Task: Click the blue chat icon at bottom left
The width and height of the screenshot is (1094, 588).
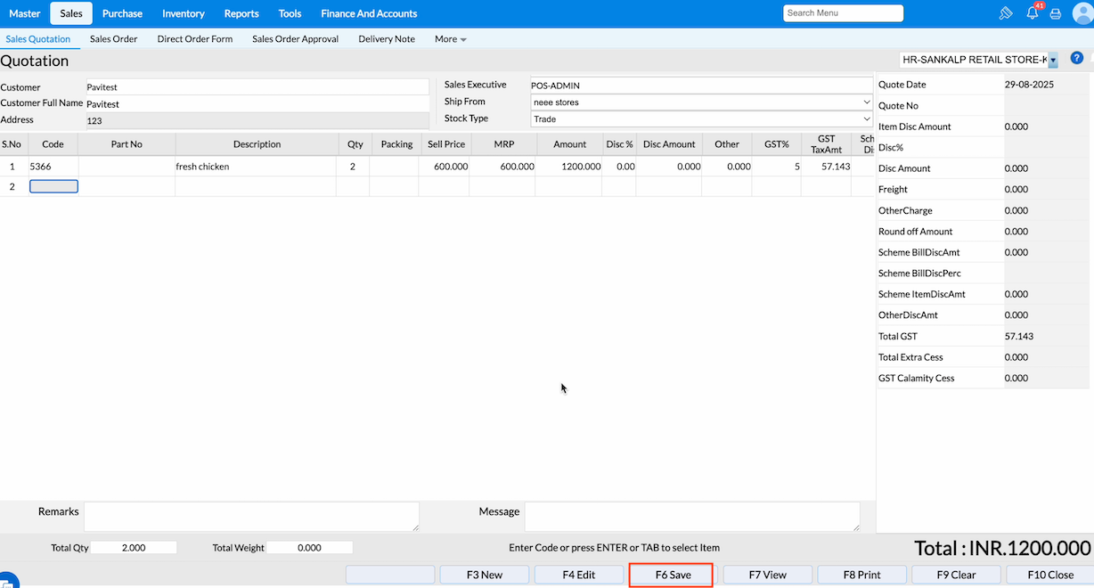Action: click(7, 580)
